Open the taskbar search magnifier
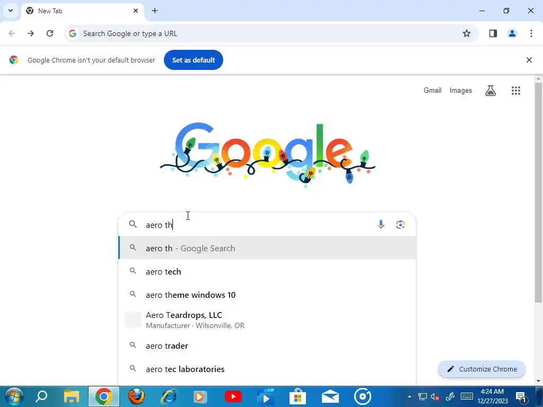This screenshot has width=543, height=407. (41, 396)
